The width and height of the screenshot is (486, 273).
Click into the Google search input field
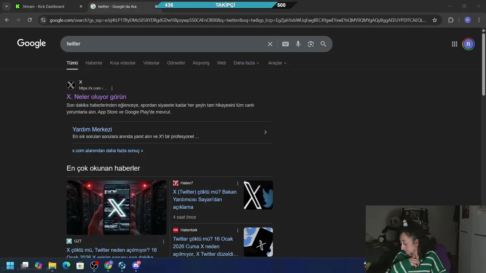point(165,44)
